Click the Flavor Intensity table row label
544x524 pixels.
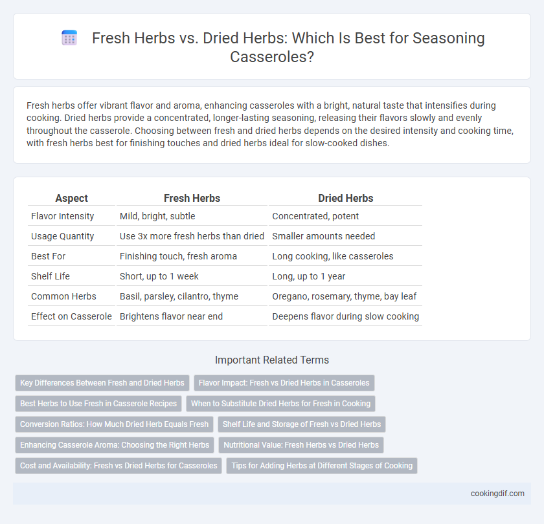pos(62,216)
